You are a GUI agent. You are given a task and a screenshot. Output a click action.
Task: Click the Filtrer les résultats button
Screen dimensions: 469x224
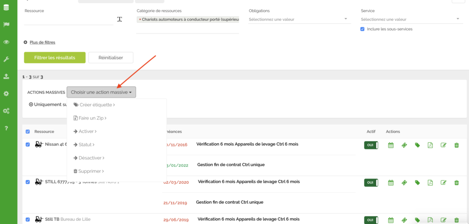pos(55,57)
